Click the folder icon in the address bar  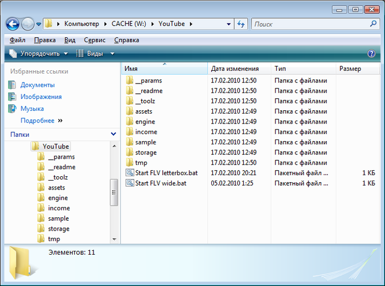coord(48,24)
